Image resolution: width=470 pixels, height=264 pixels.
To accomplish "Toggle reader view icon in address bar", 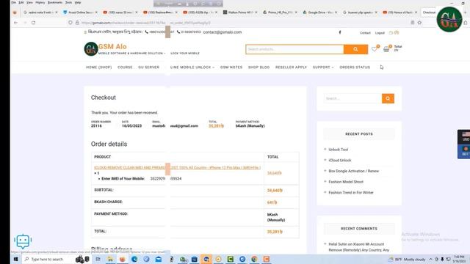I will click(413, 23).
